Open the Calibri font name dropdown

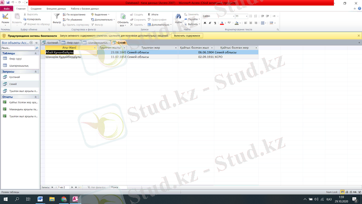coord(233,16)
